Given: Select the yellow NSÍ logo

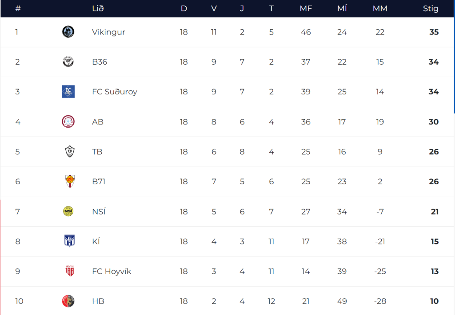Looking at the screenshot, I should [68, 211].
